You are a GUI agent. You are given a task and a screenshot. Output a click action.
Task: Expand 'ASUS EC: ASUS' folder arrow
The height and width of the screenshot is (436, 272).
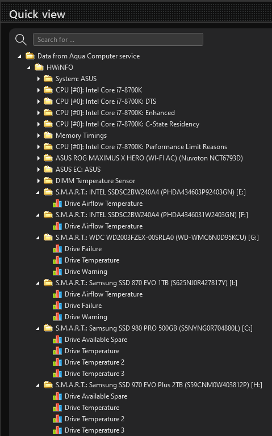pos(39,170)
